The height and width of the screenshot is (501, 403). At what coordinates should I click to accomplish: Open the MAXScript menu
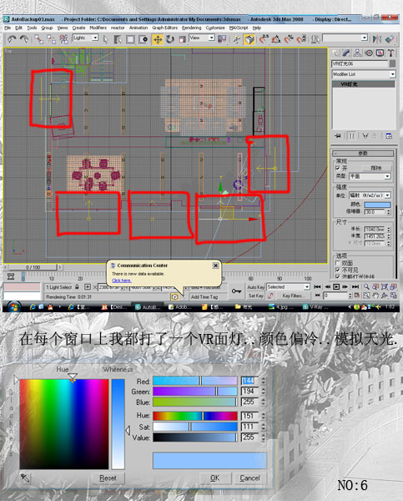[239, 28]
